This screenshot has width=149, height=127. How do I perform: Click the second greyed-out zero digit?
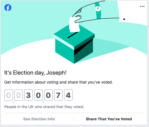(x=18, y=95)
